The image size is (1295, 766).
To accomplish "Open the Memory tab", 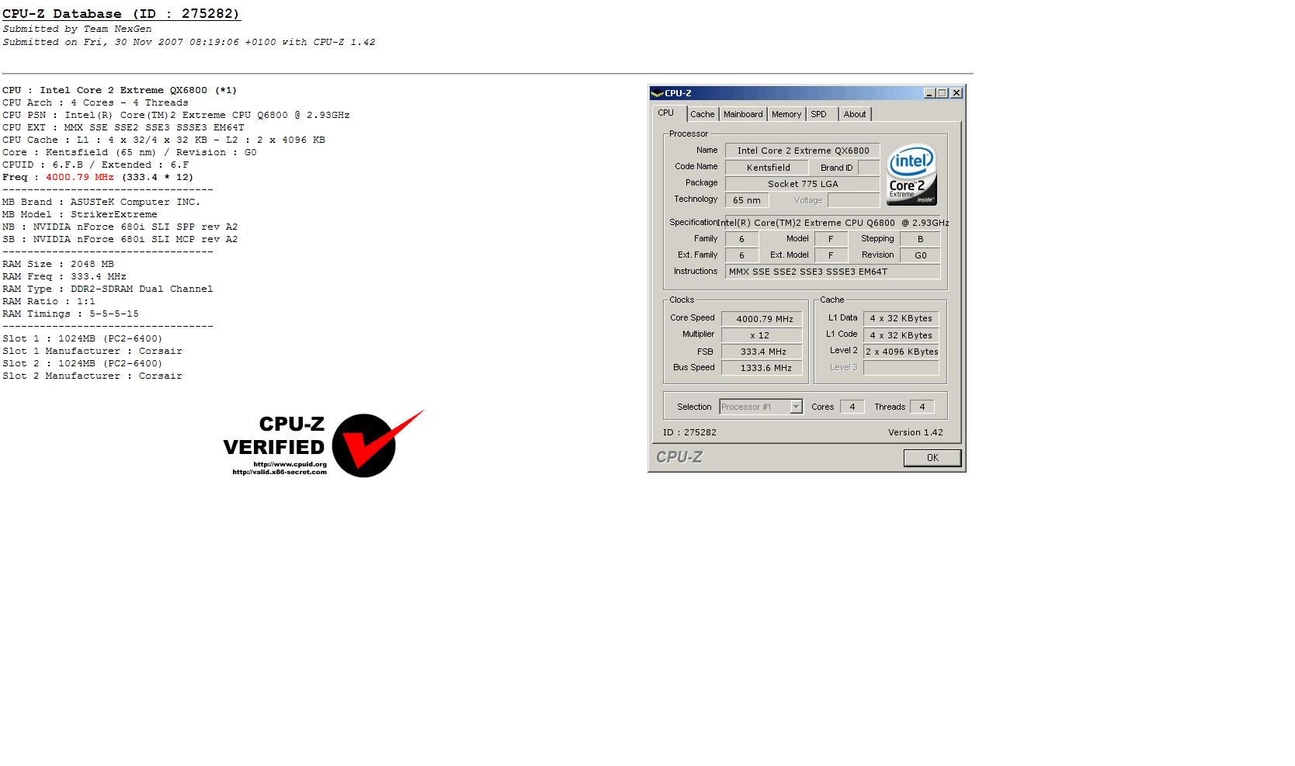I will [x=786, y=114].
